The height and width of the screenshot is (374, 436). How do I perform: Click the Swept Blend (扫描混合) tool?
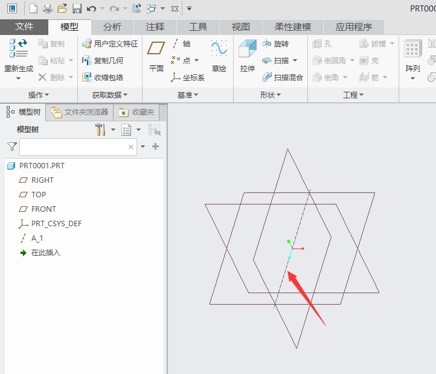[283, 77]
